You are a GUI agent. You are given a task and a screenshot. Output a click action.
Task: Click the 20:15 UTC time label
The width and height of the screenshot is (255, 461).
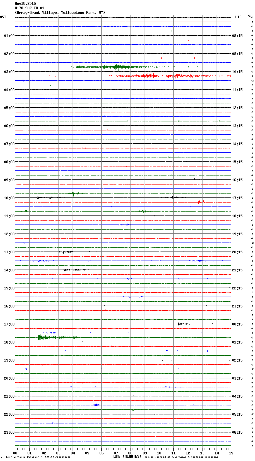(237, 252)
